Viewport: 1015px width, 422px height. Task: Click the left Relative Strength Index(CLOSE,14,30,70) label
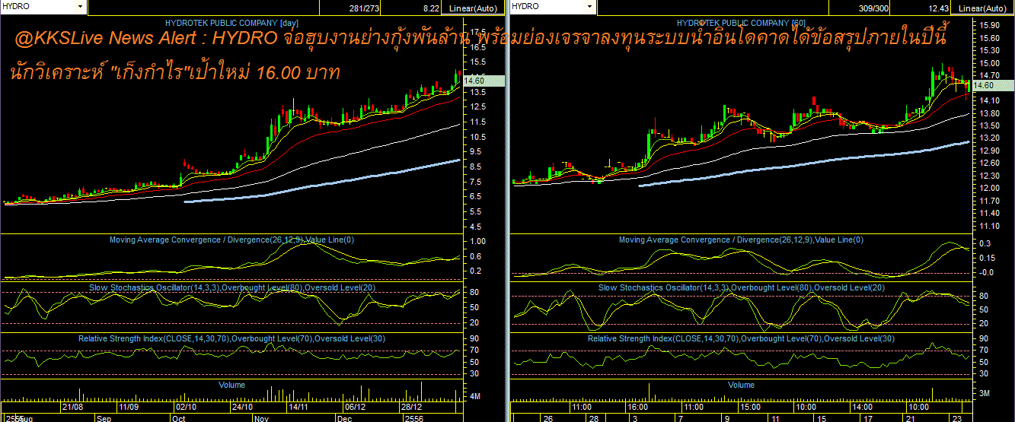pyautogui.click(x=232, y=338)
